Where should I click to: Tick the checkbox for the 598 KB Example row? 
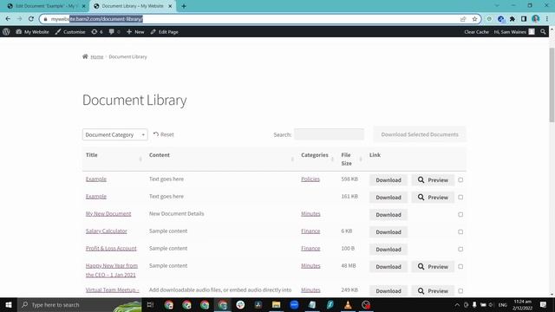pyautogui.click(x=460, y=179)
